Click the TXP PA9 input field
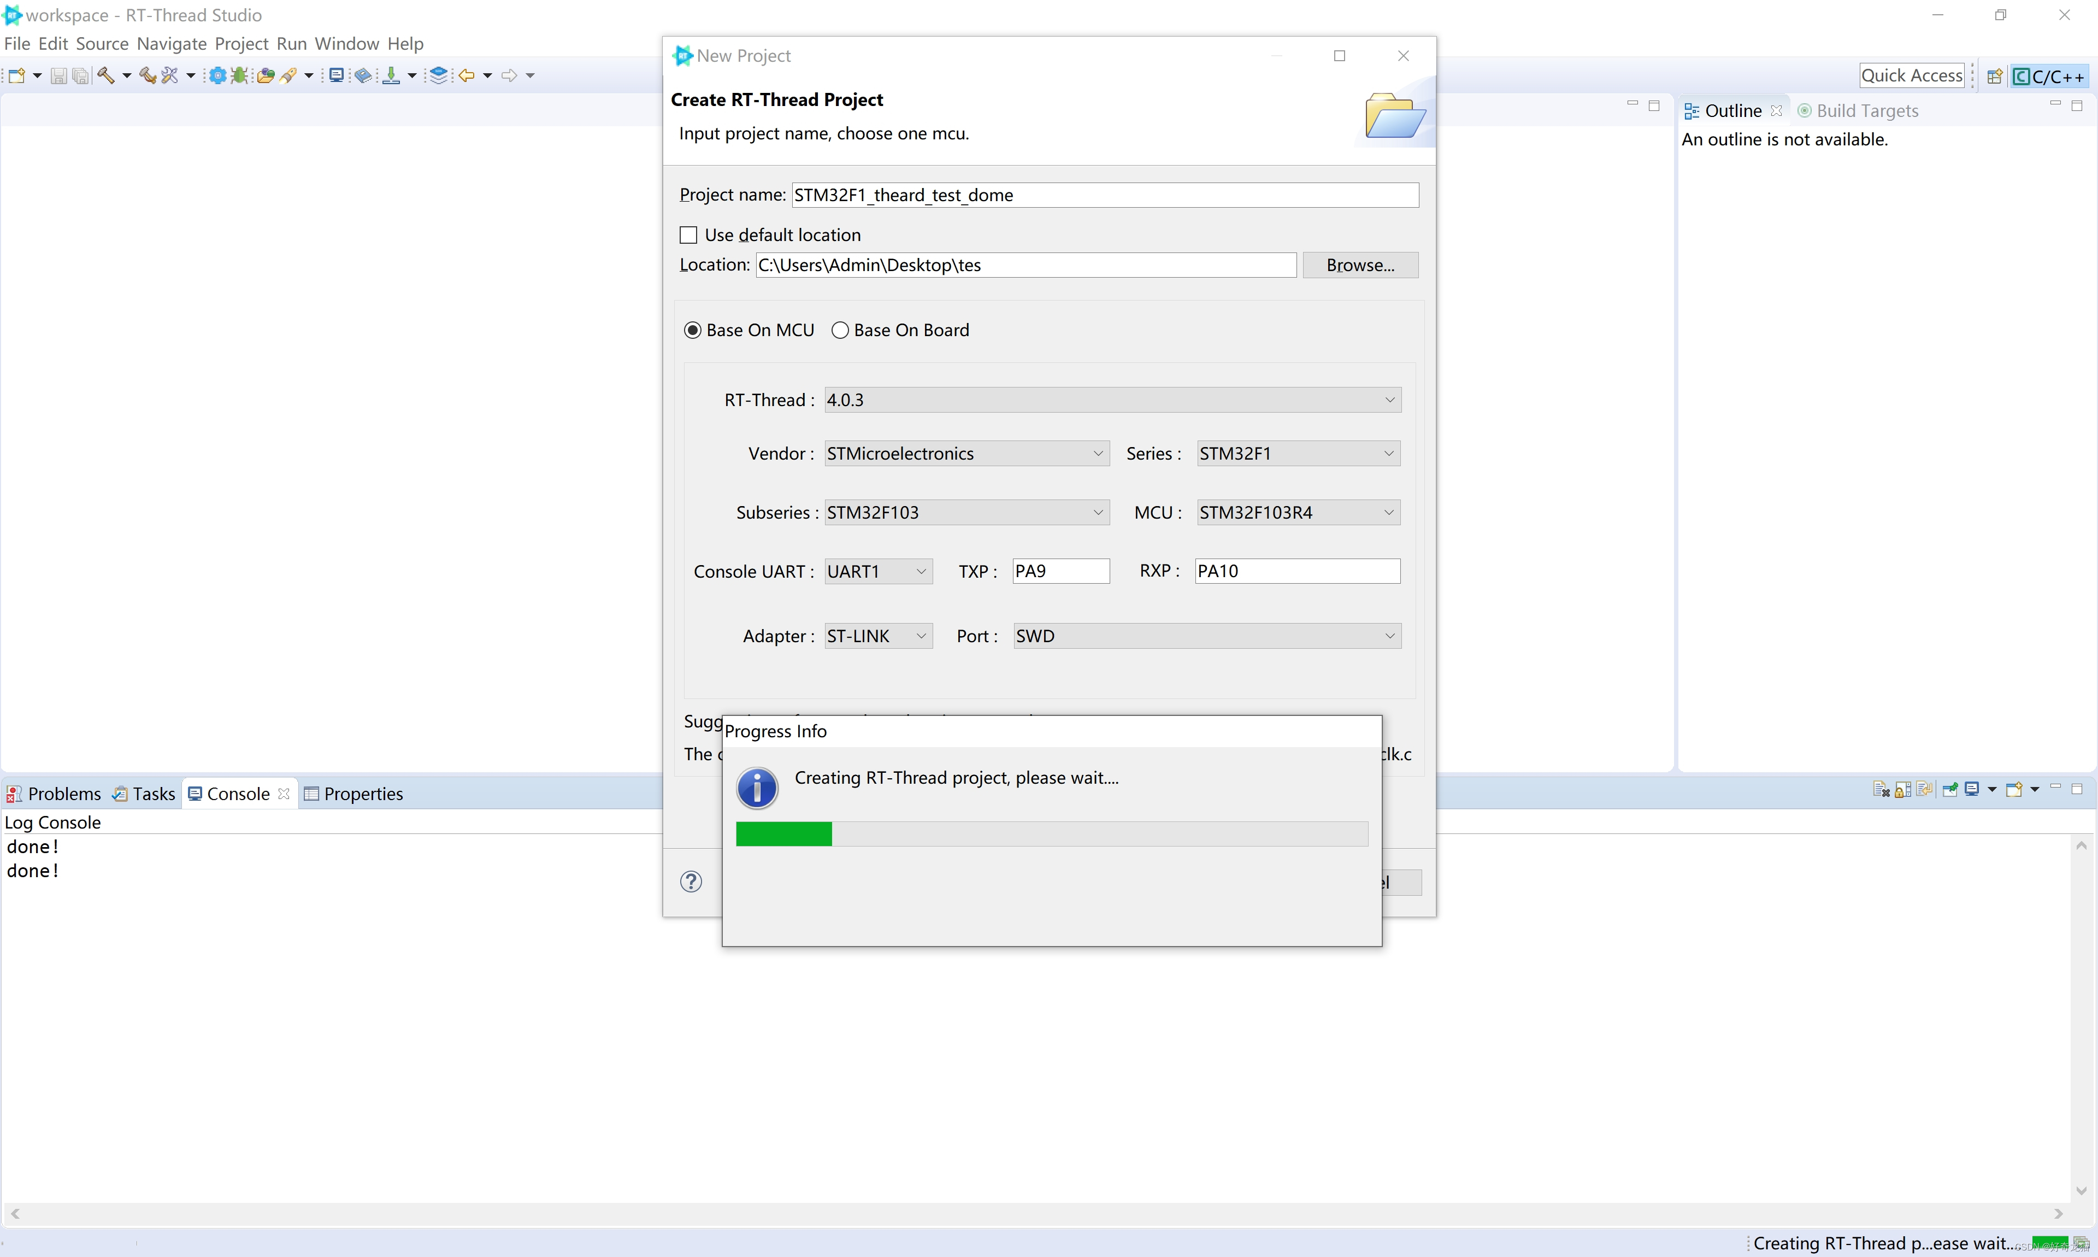 click(x=1060, y=571)
